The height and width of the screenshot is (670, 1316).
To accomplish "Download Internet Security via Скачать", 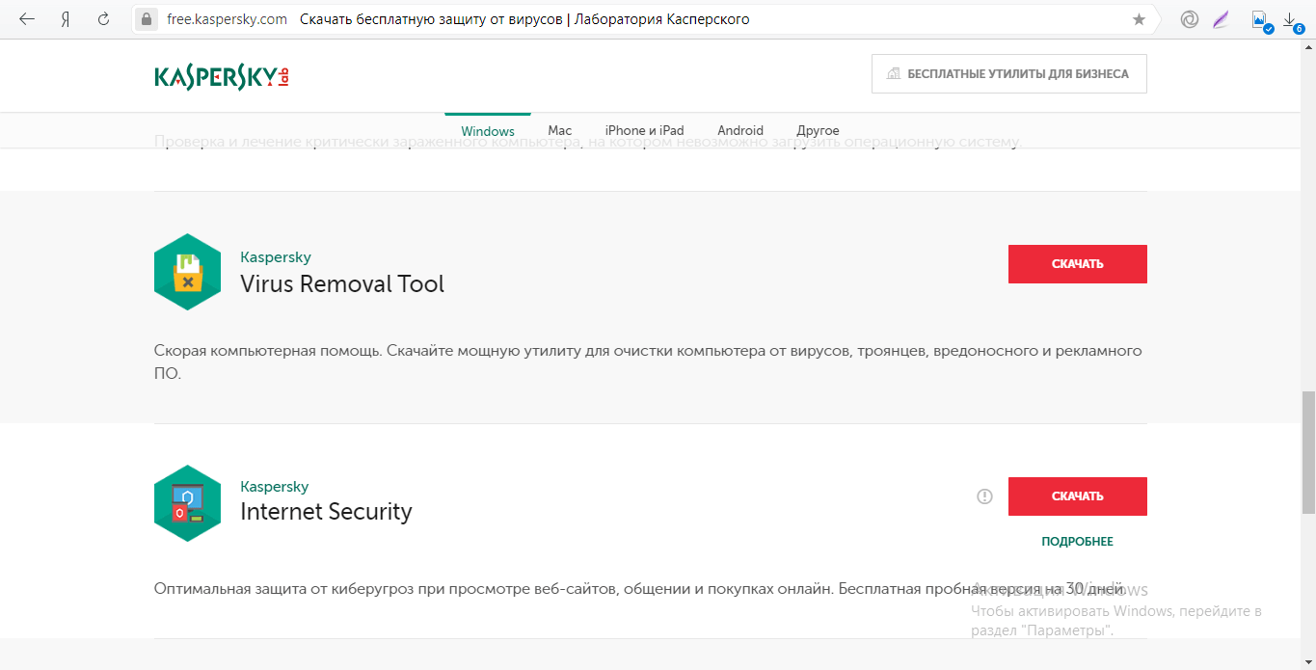I will click(1078, 496).
